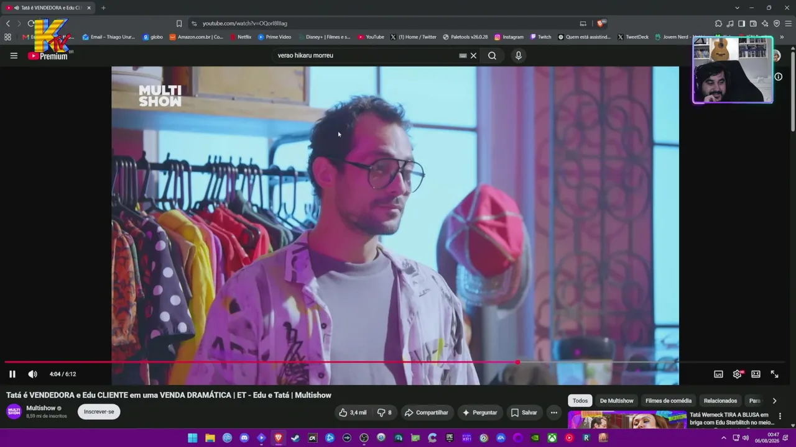Open Steam from the taskbar
Viewport: 796px width, 447px height.
tap(295, 438)
